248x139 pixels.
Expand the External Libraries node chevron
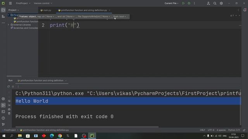(9, 25)
